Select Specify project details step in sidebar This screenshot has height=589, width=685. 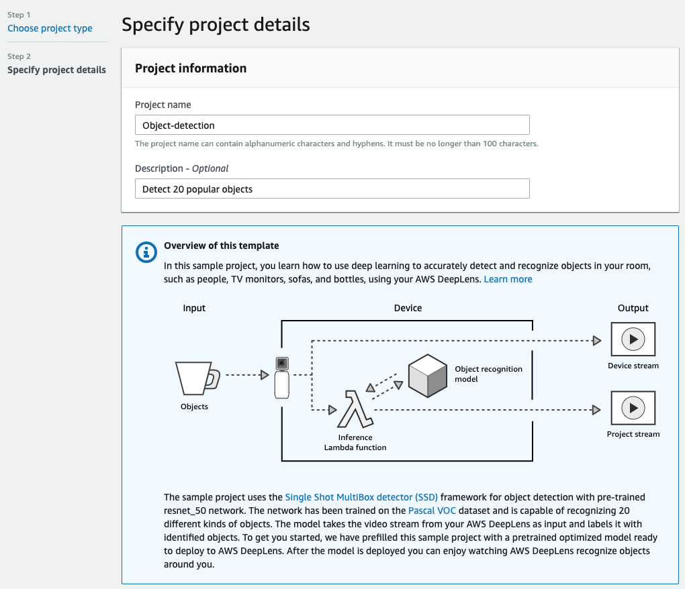click(57, 70)
